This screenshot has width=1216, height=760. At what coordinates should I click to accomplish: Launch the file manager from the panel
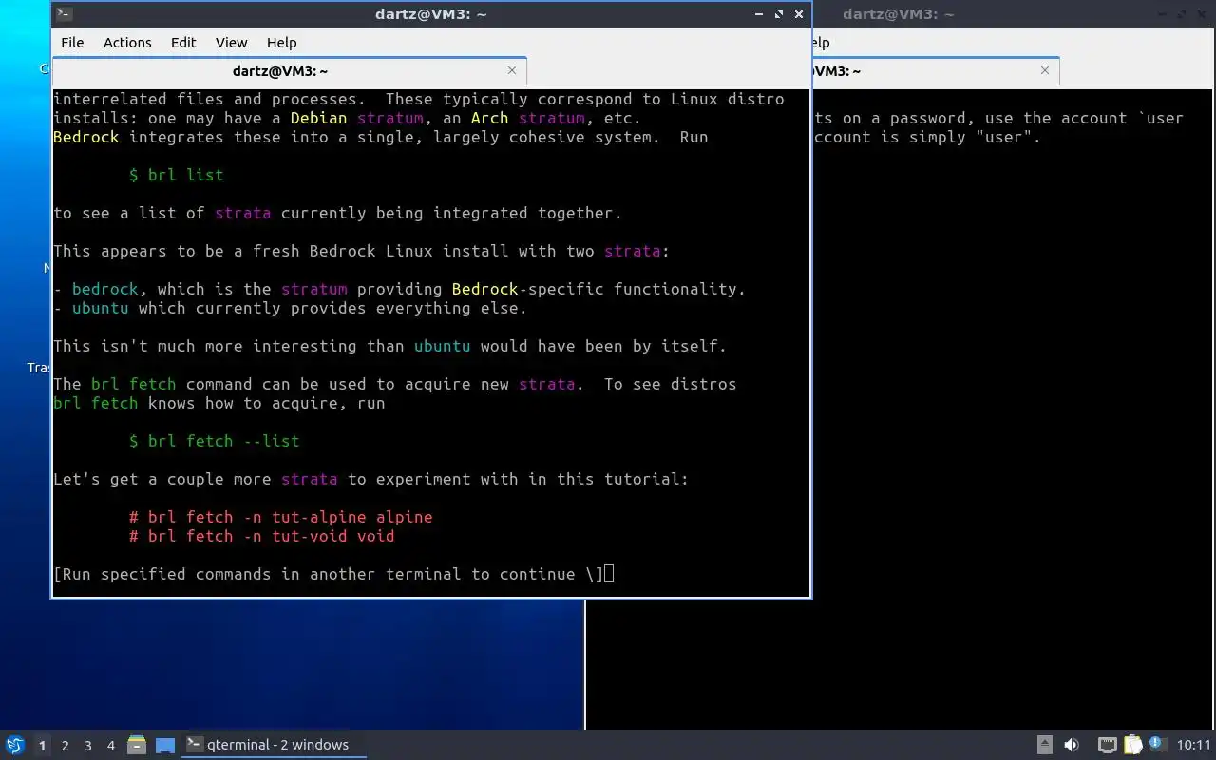[x=137, y=745]
